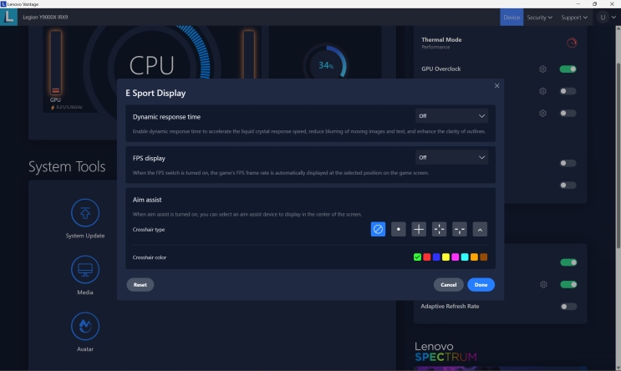The image size is (621, 371).
Task: Pick the red crosshair color swatch
Action: pyautogui.click(x=426, y=257)
